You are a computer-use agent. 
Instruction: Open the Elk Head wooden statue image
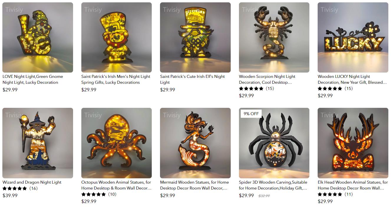(x=353, y=143)
